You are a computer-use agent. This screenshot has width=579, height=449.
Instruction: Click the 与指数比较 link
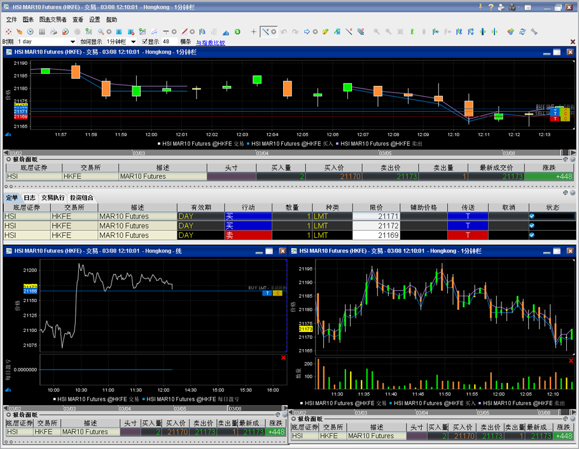210,43
